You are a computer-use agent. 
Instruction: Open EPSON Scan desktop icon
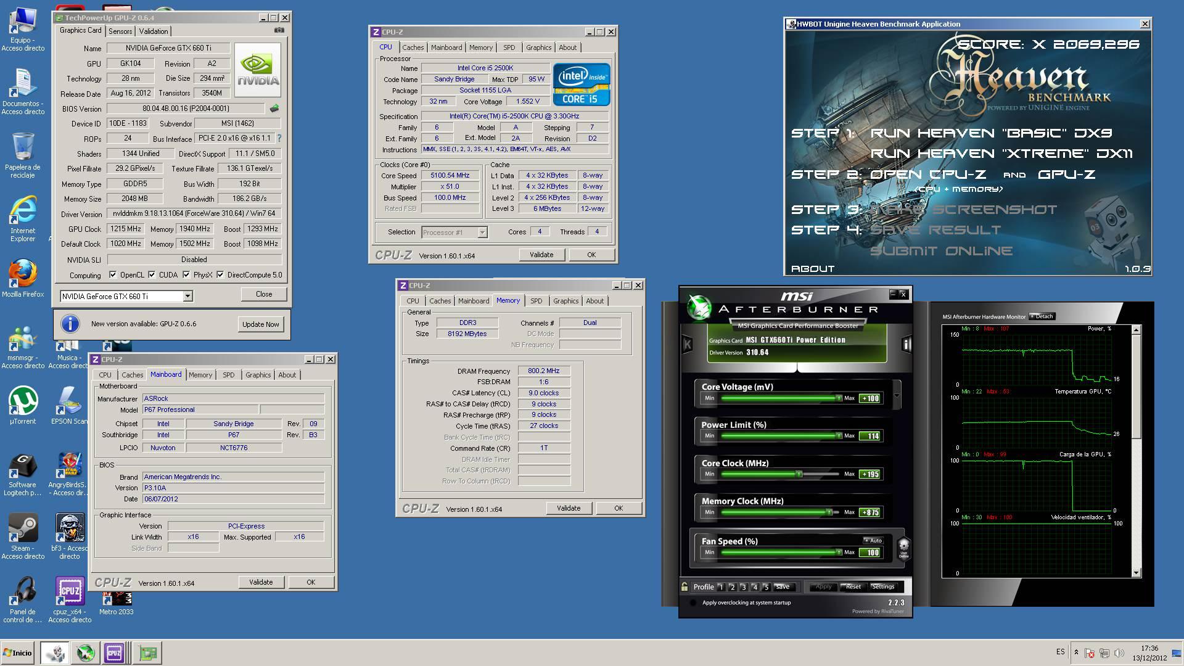(70, 406)
